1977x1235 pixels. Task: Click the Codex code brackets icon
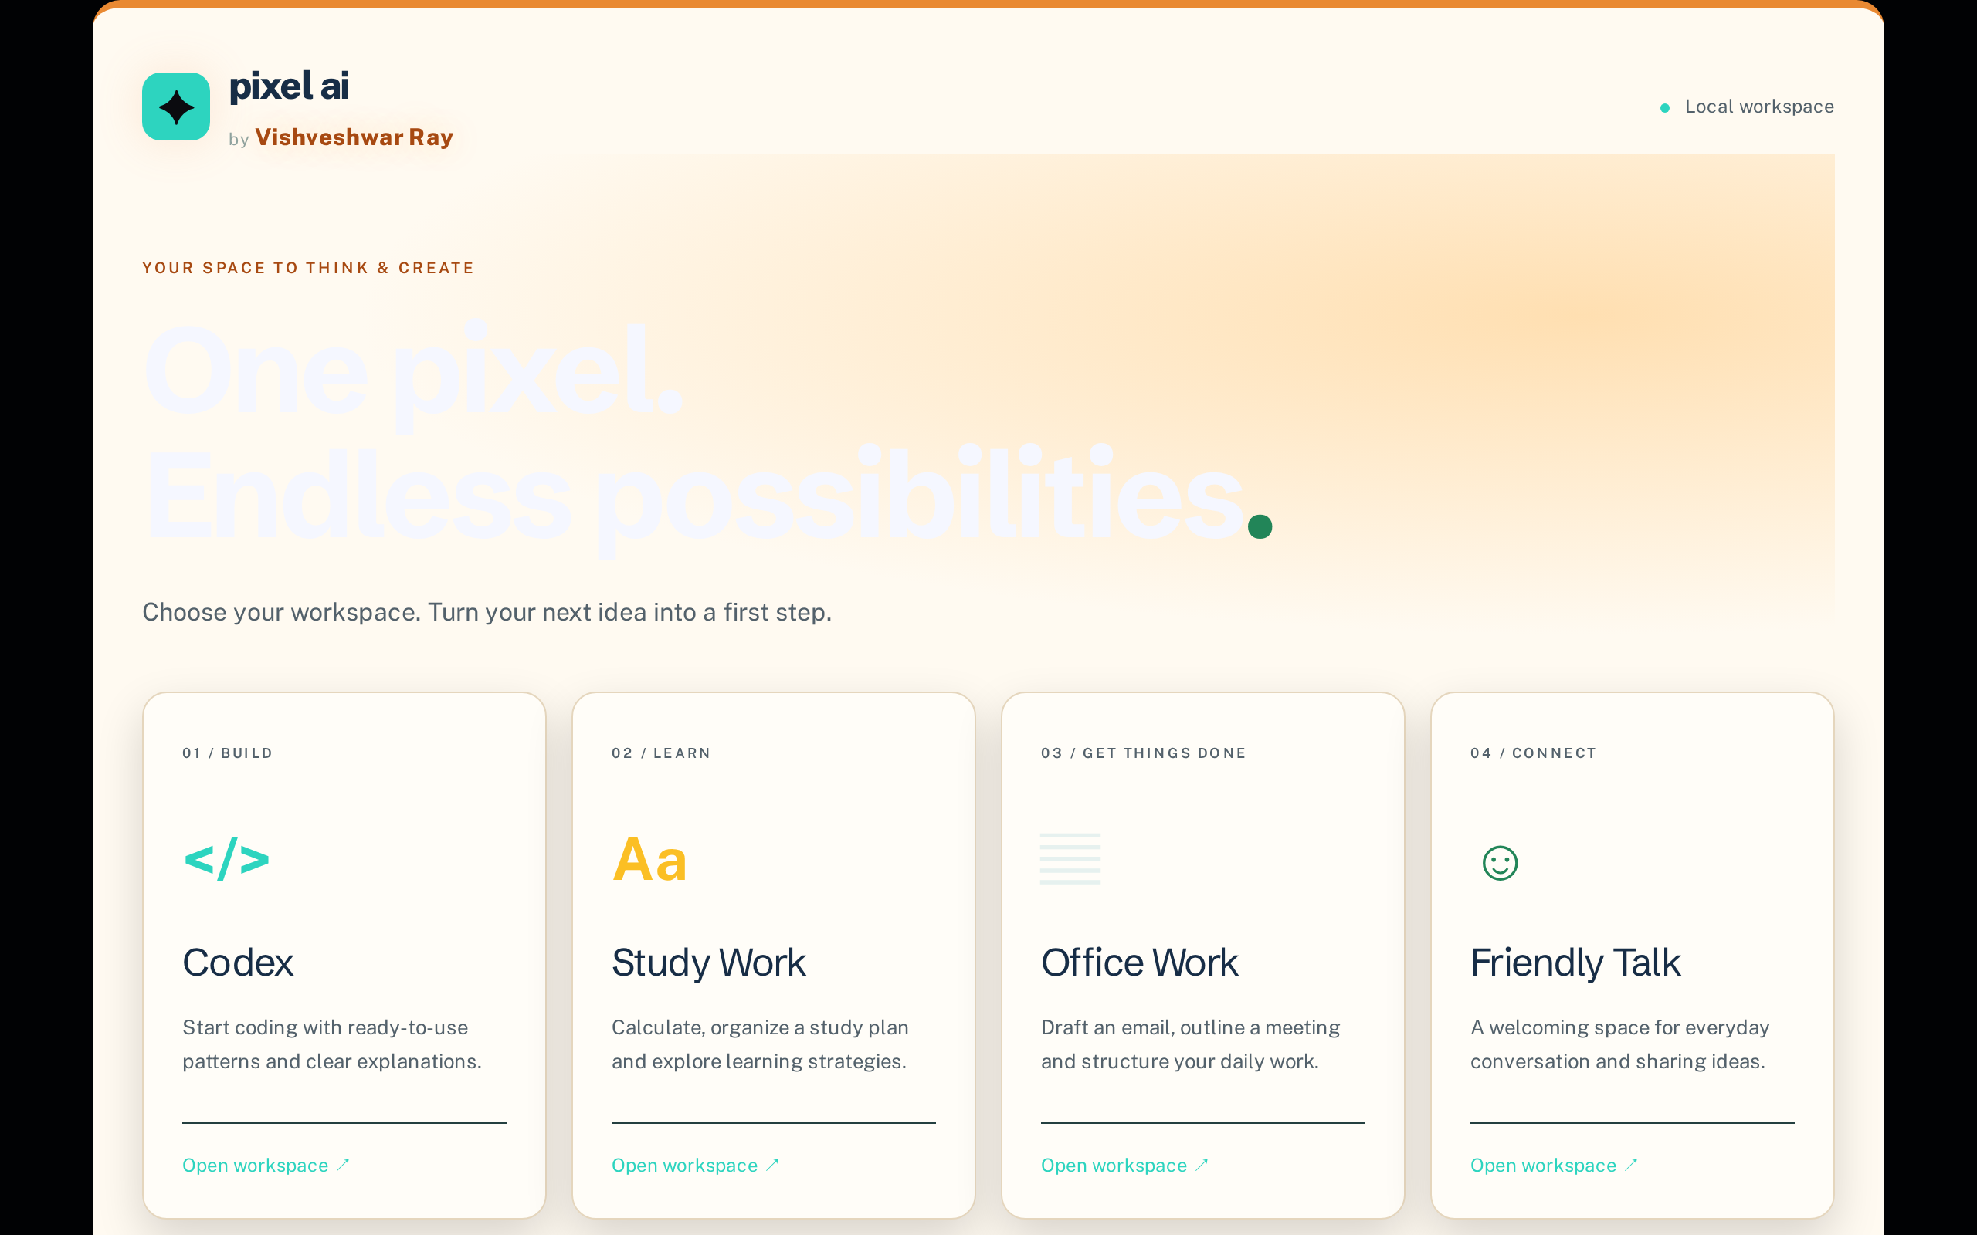coord(226,859)
